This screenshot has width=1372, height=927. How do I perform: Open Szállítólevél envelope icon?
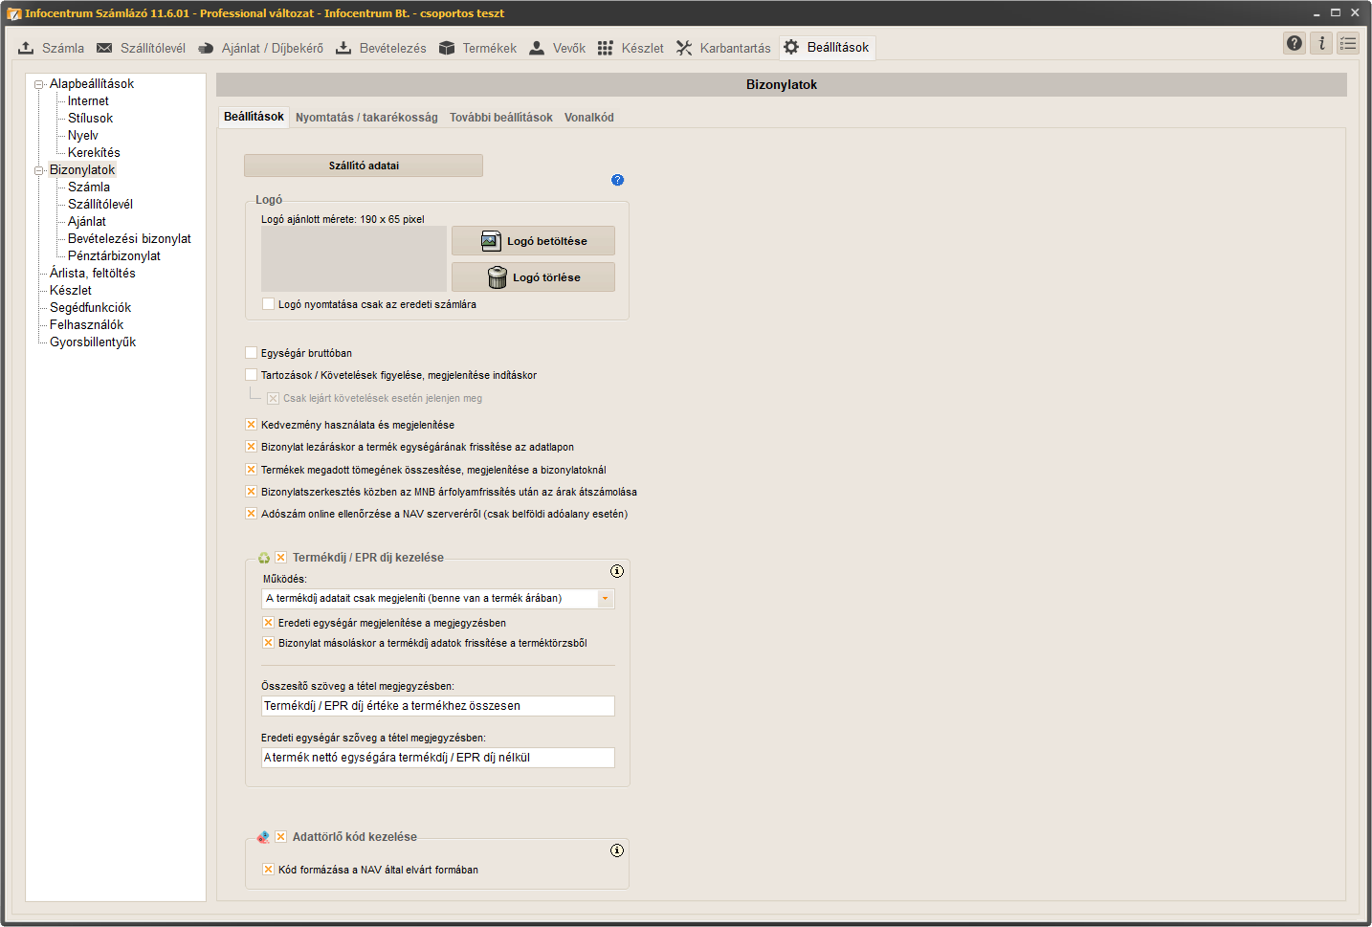tap(104, 48)
